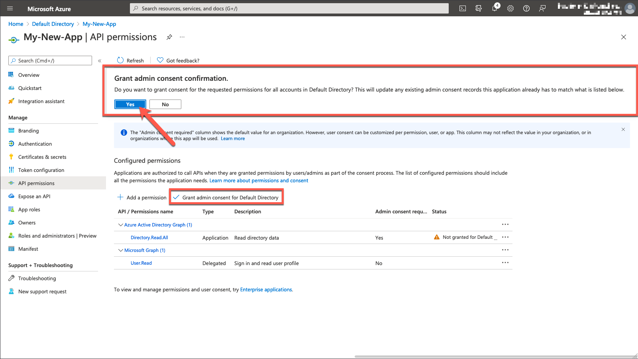The image size is (638, 359).
Task: Click the Status column header
Action: 439,212
